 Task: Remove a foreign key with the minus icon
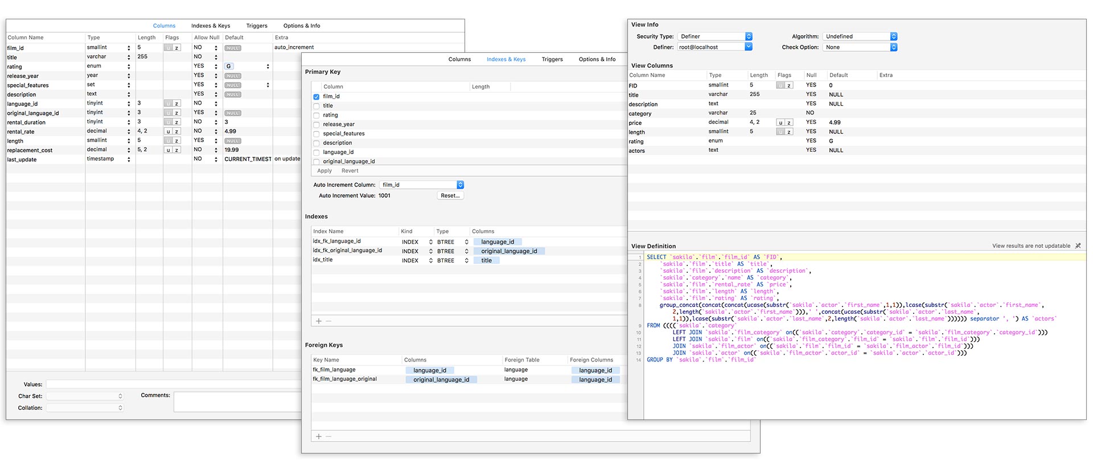pyautogui.click(x=328, y=436)
